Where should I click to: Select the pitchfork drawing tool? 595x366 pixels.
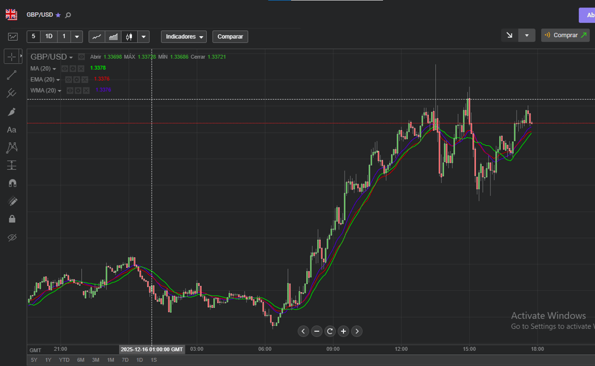pos(12,93)
